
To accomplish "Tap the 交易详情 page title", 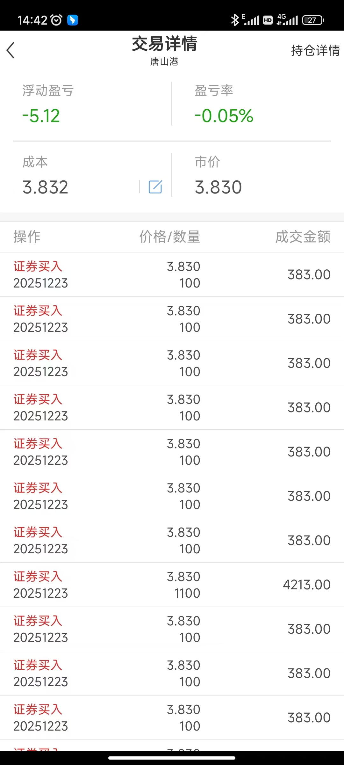I will coord(165,44).
